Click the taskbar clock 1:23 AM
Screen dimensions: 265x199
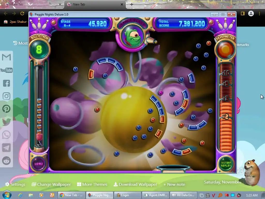(252, 195)
